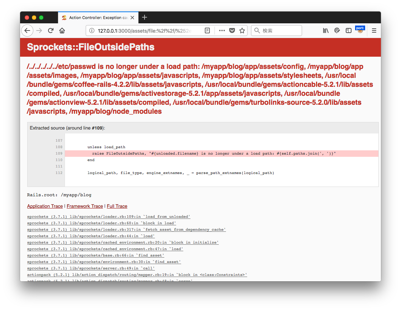The image size is (401, 310).
Task: Open the Library bookmarks menu
Action: [326, 31]
